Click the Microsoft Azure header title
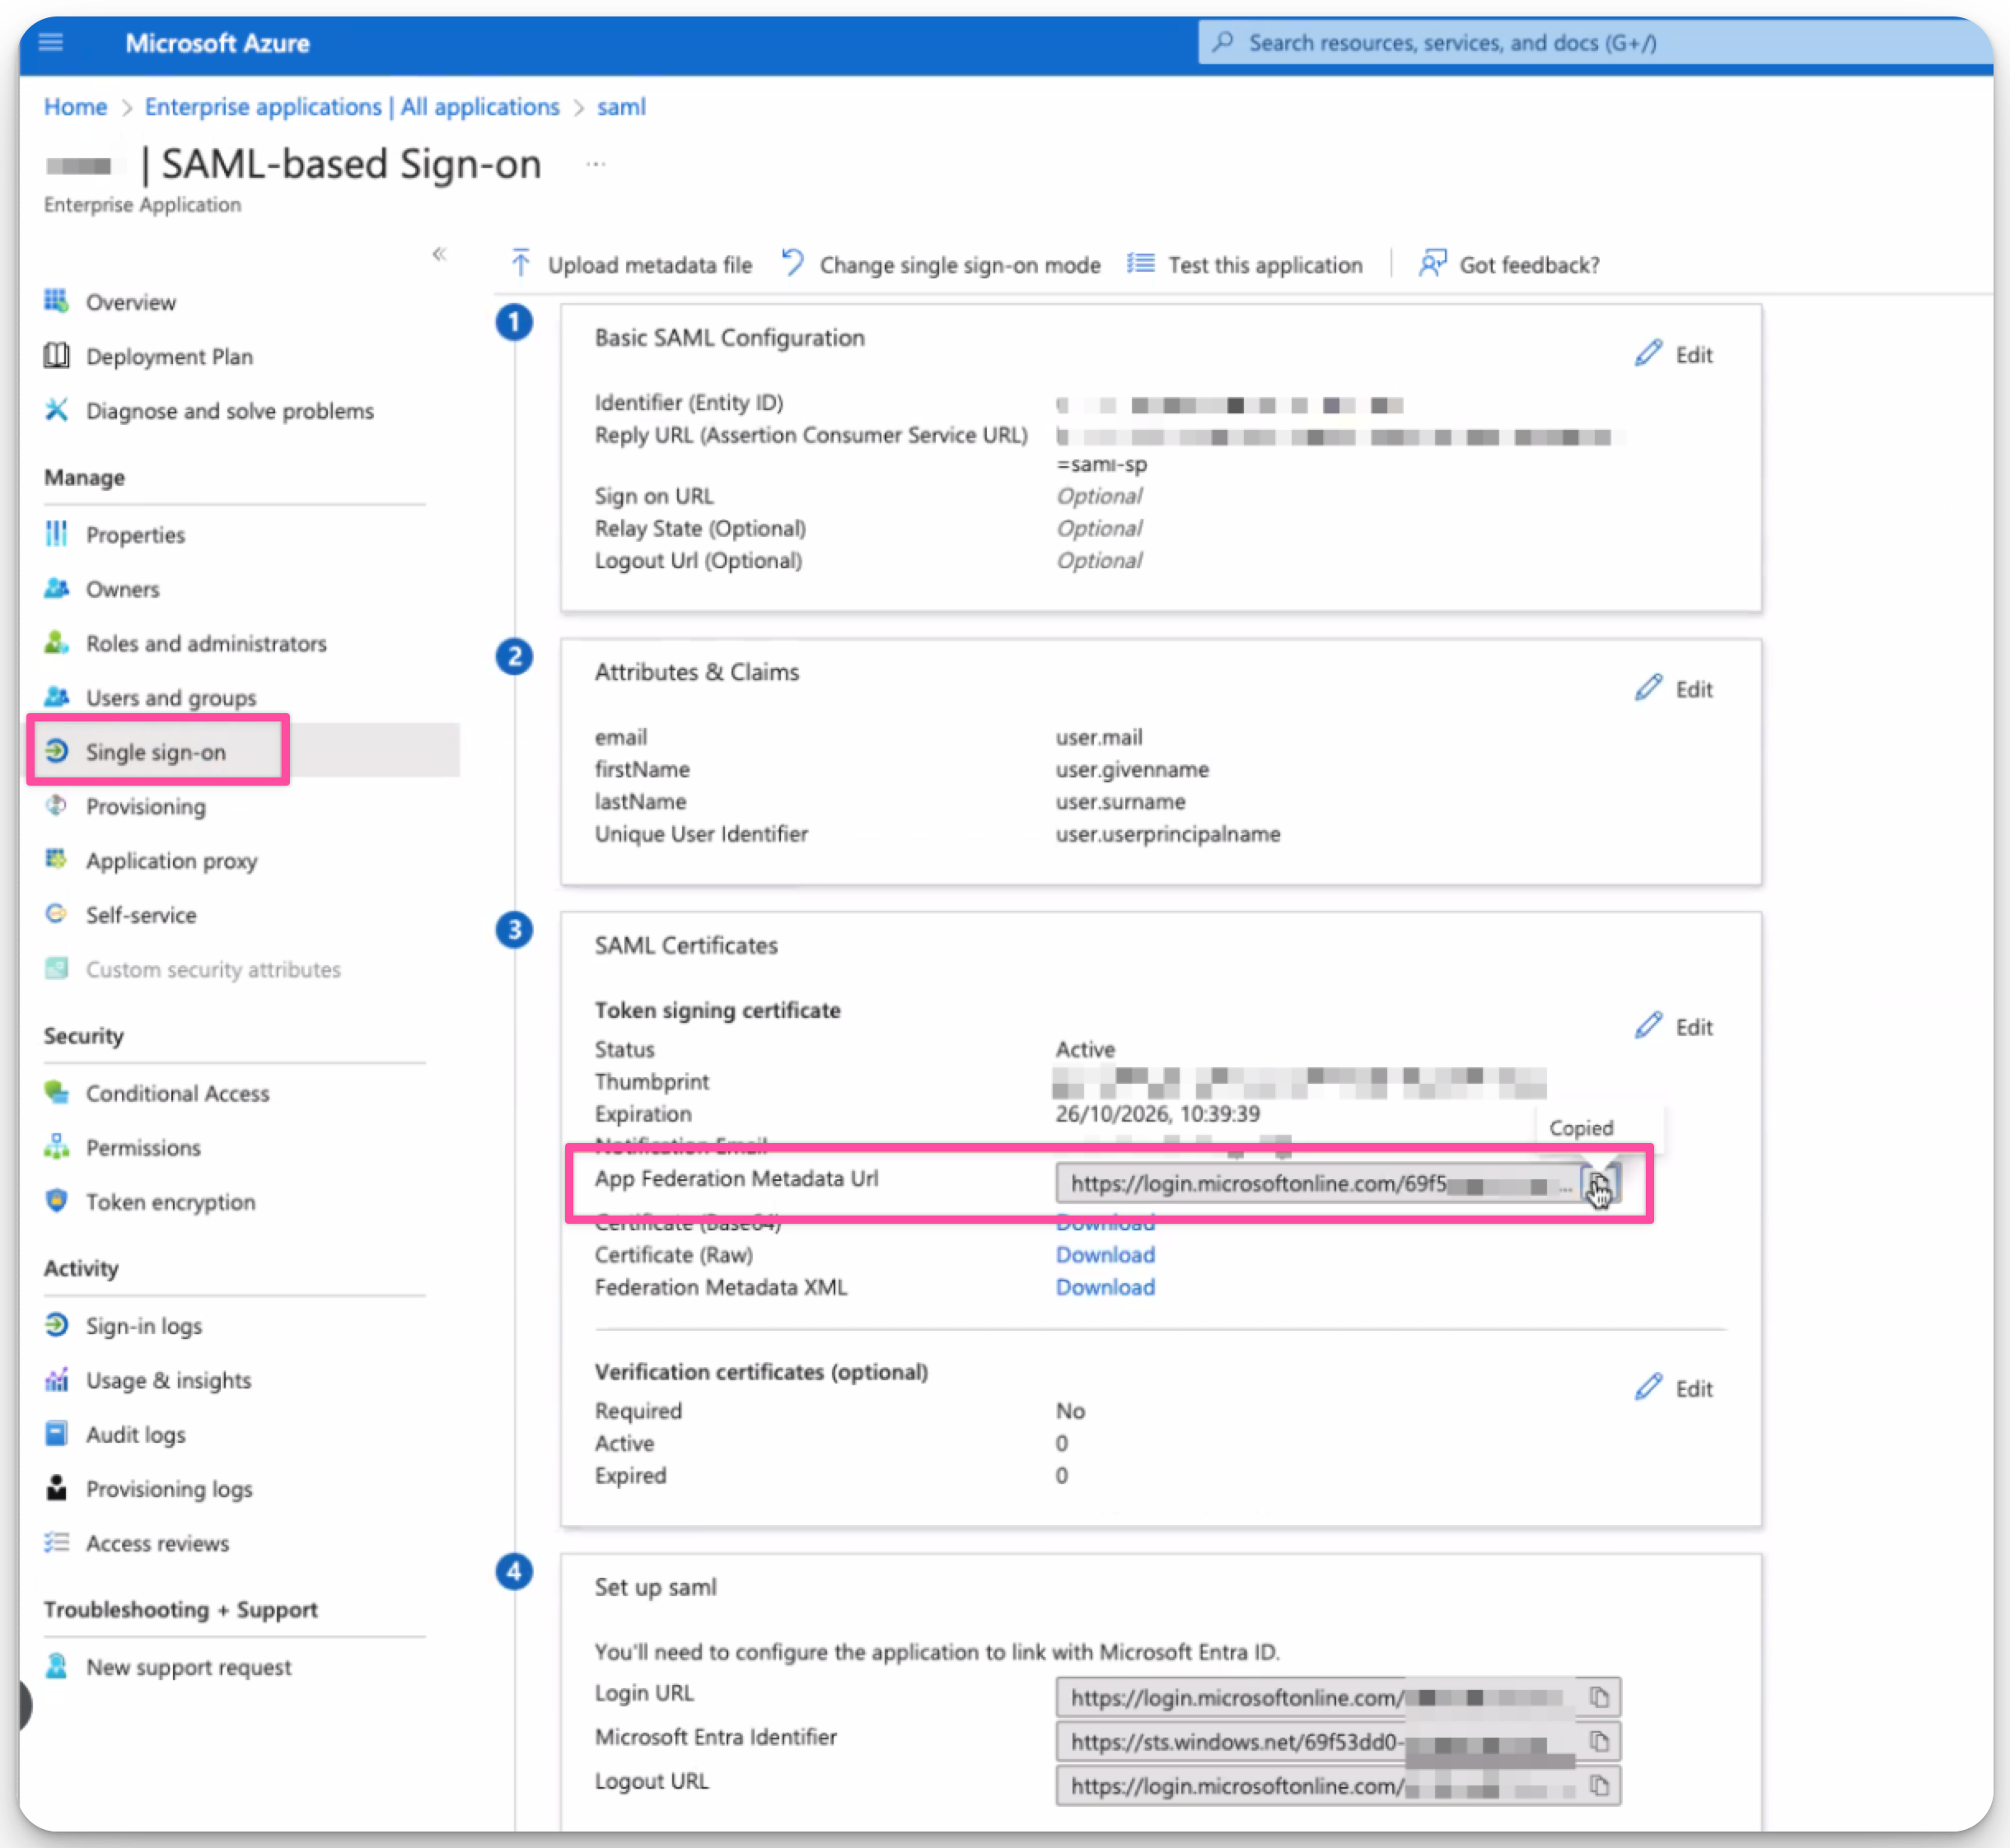The width and height of the screenshot is (2010, 1848). 217,43
